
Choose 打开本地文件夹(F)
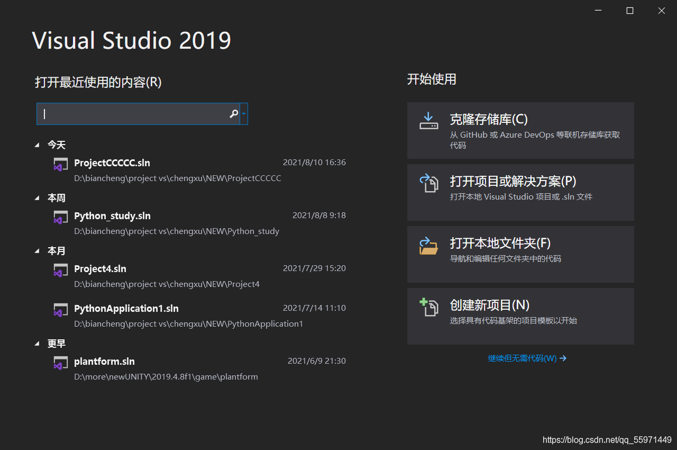click(x=520, y=254)
